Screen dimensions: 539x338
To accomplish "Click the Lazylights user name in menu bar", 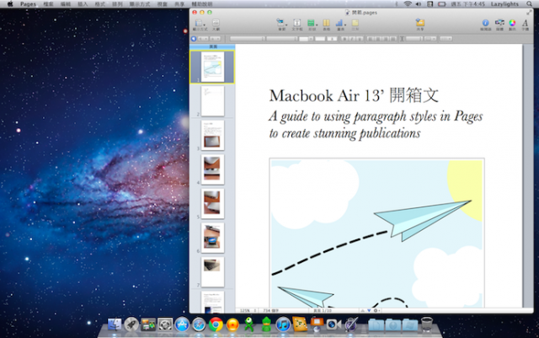I will [504, 3].
